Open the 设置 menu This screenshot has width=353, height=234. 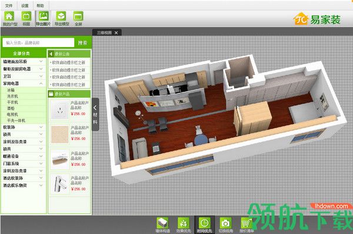click(25, 6)
